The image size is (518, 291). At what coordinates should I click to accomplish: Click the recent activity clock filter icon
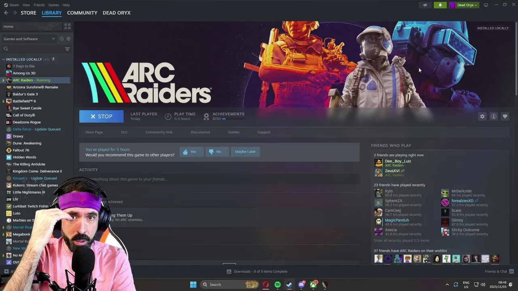point(62,39)
